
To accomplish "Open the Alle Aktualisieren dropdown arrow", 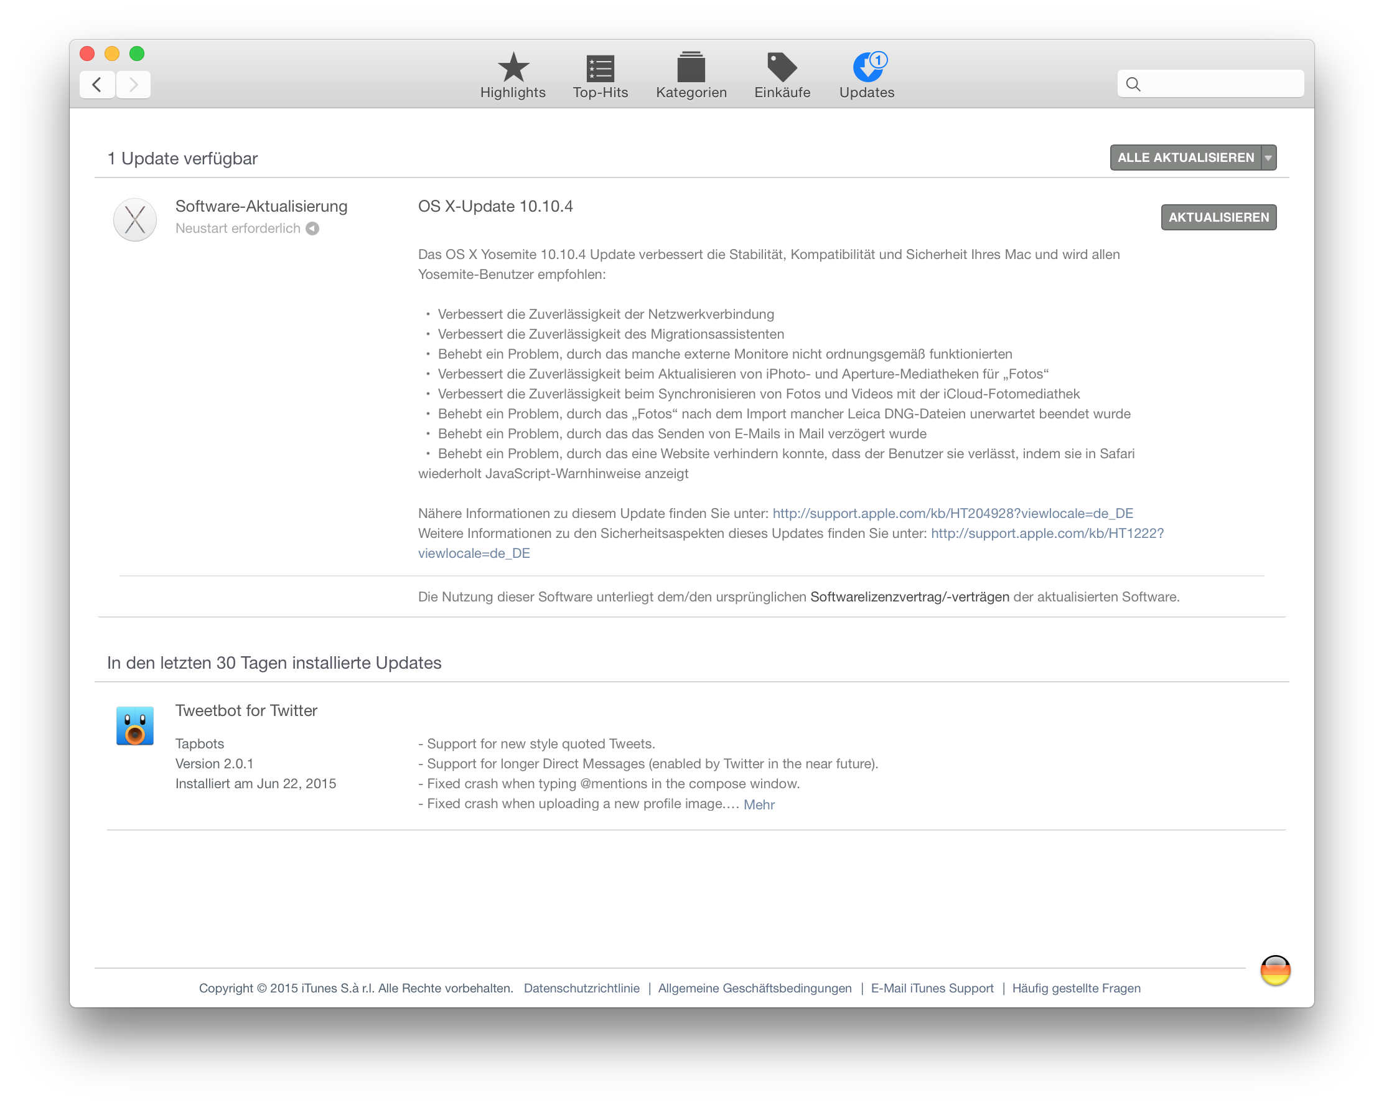I will 1268,158.
